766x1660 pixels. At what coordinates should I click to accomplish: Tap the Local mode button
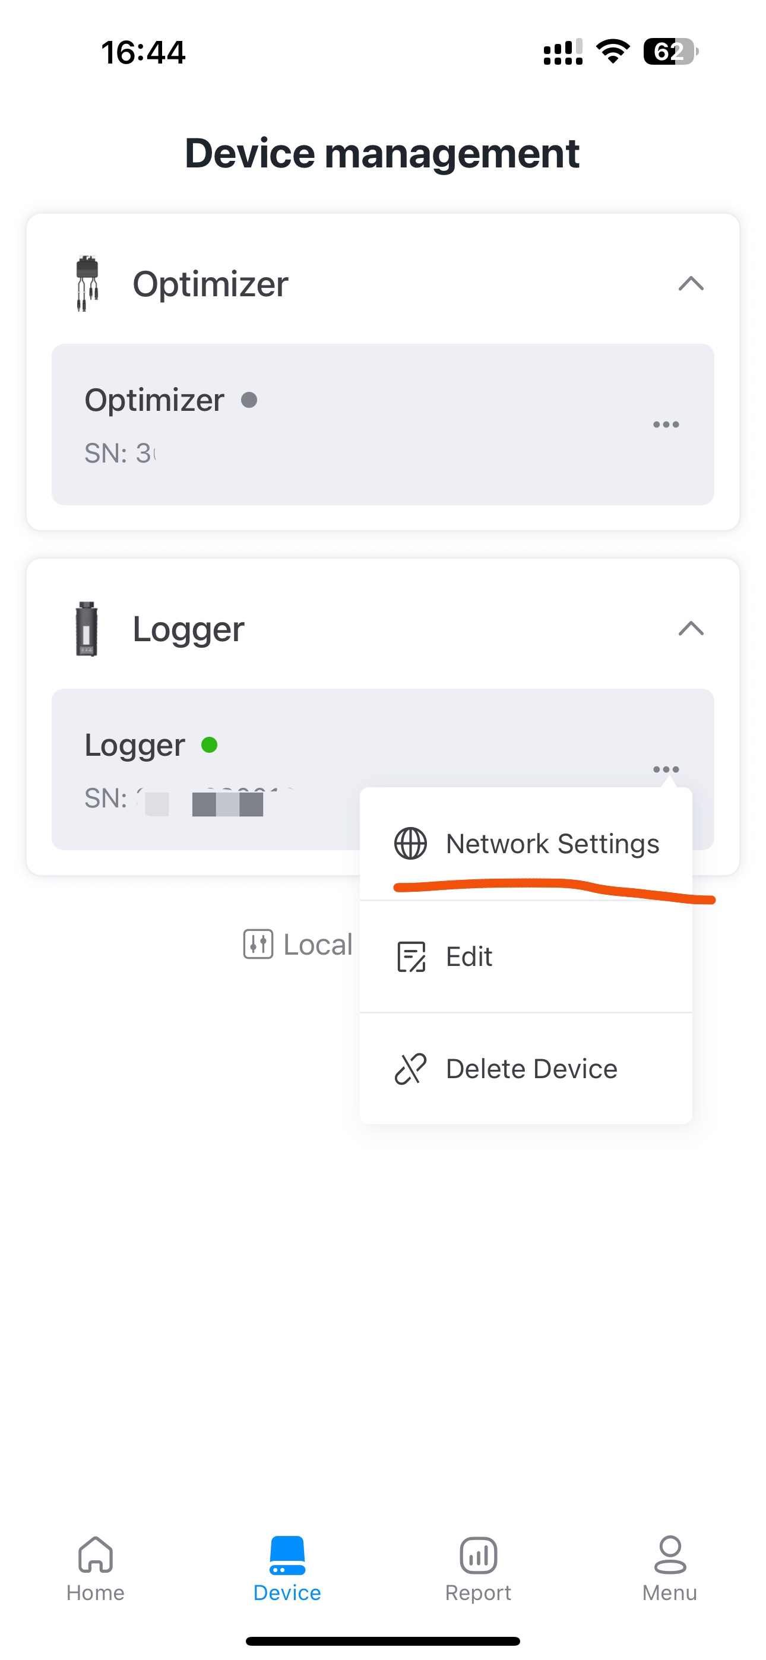coord(317,945)
